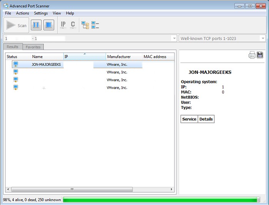Screen dimensions: 269x205
Task: Print the scan results
Action: tap(252, 55)
